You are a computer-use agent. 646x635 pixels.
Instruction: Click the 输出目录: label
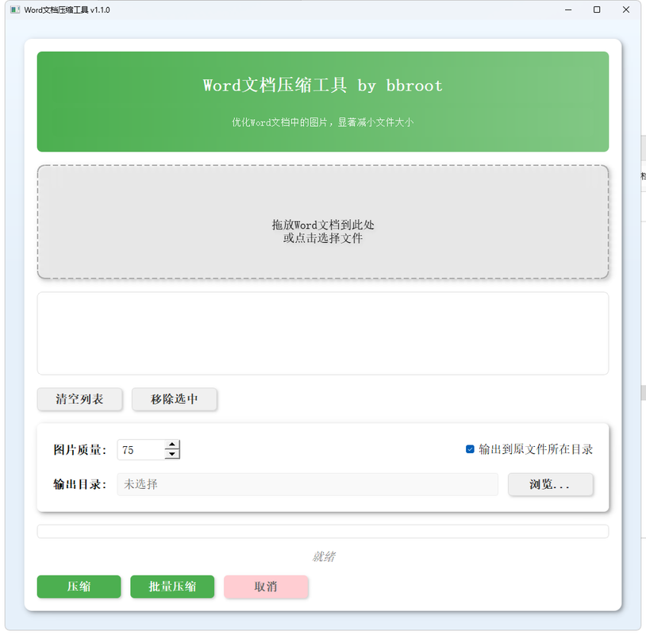point(80,485)
